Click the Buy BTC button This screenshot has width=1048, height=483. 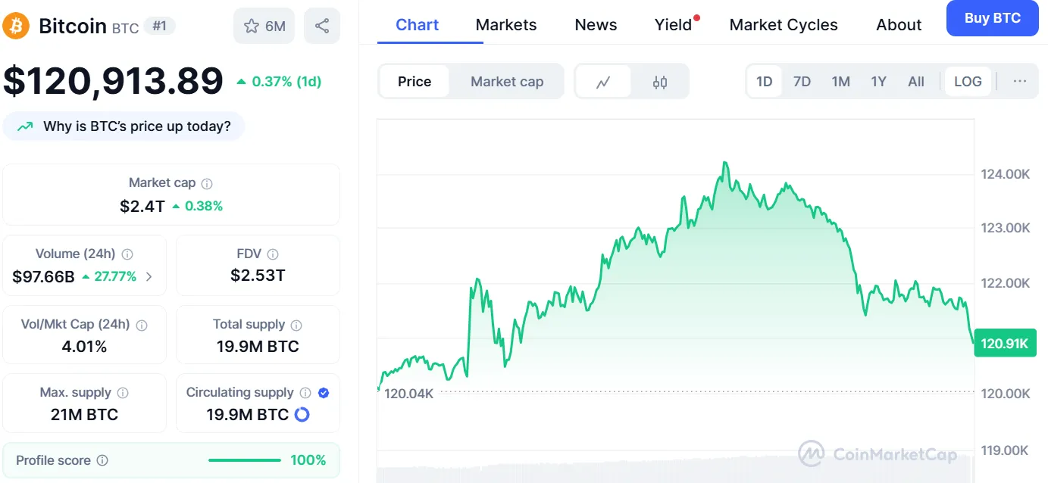[x=992, y=18]
